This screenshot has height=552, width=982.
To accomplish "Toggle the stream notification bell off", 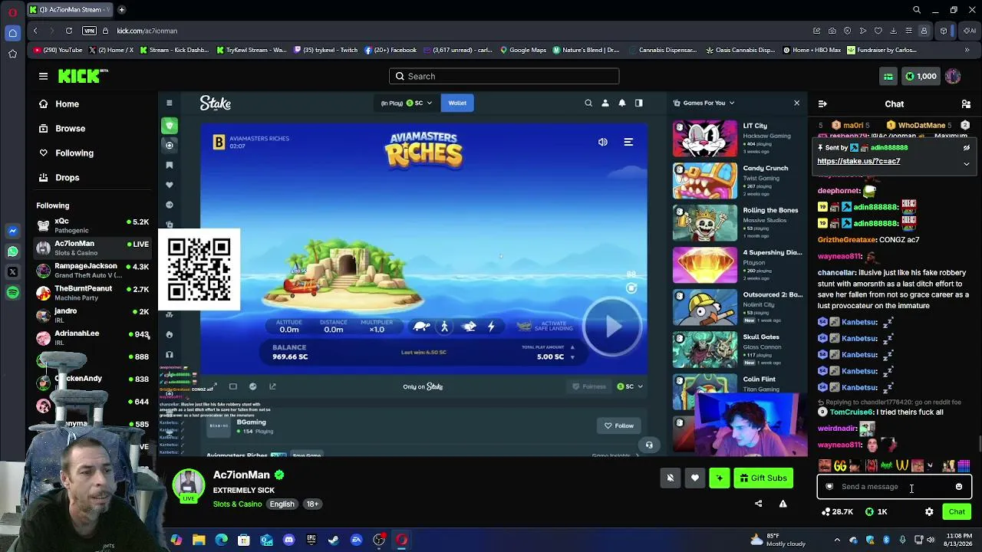I will tap(671, 478).
